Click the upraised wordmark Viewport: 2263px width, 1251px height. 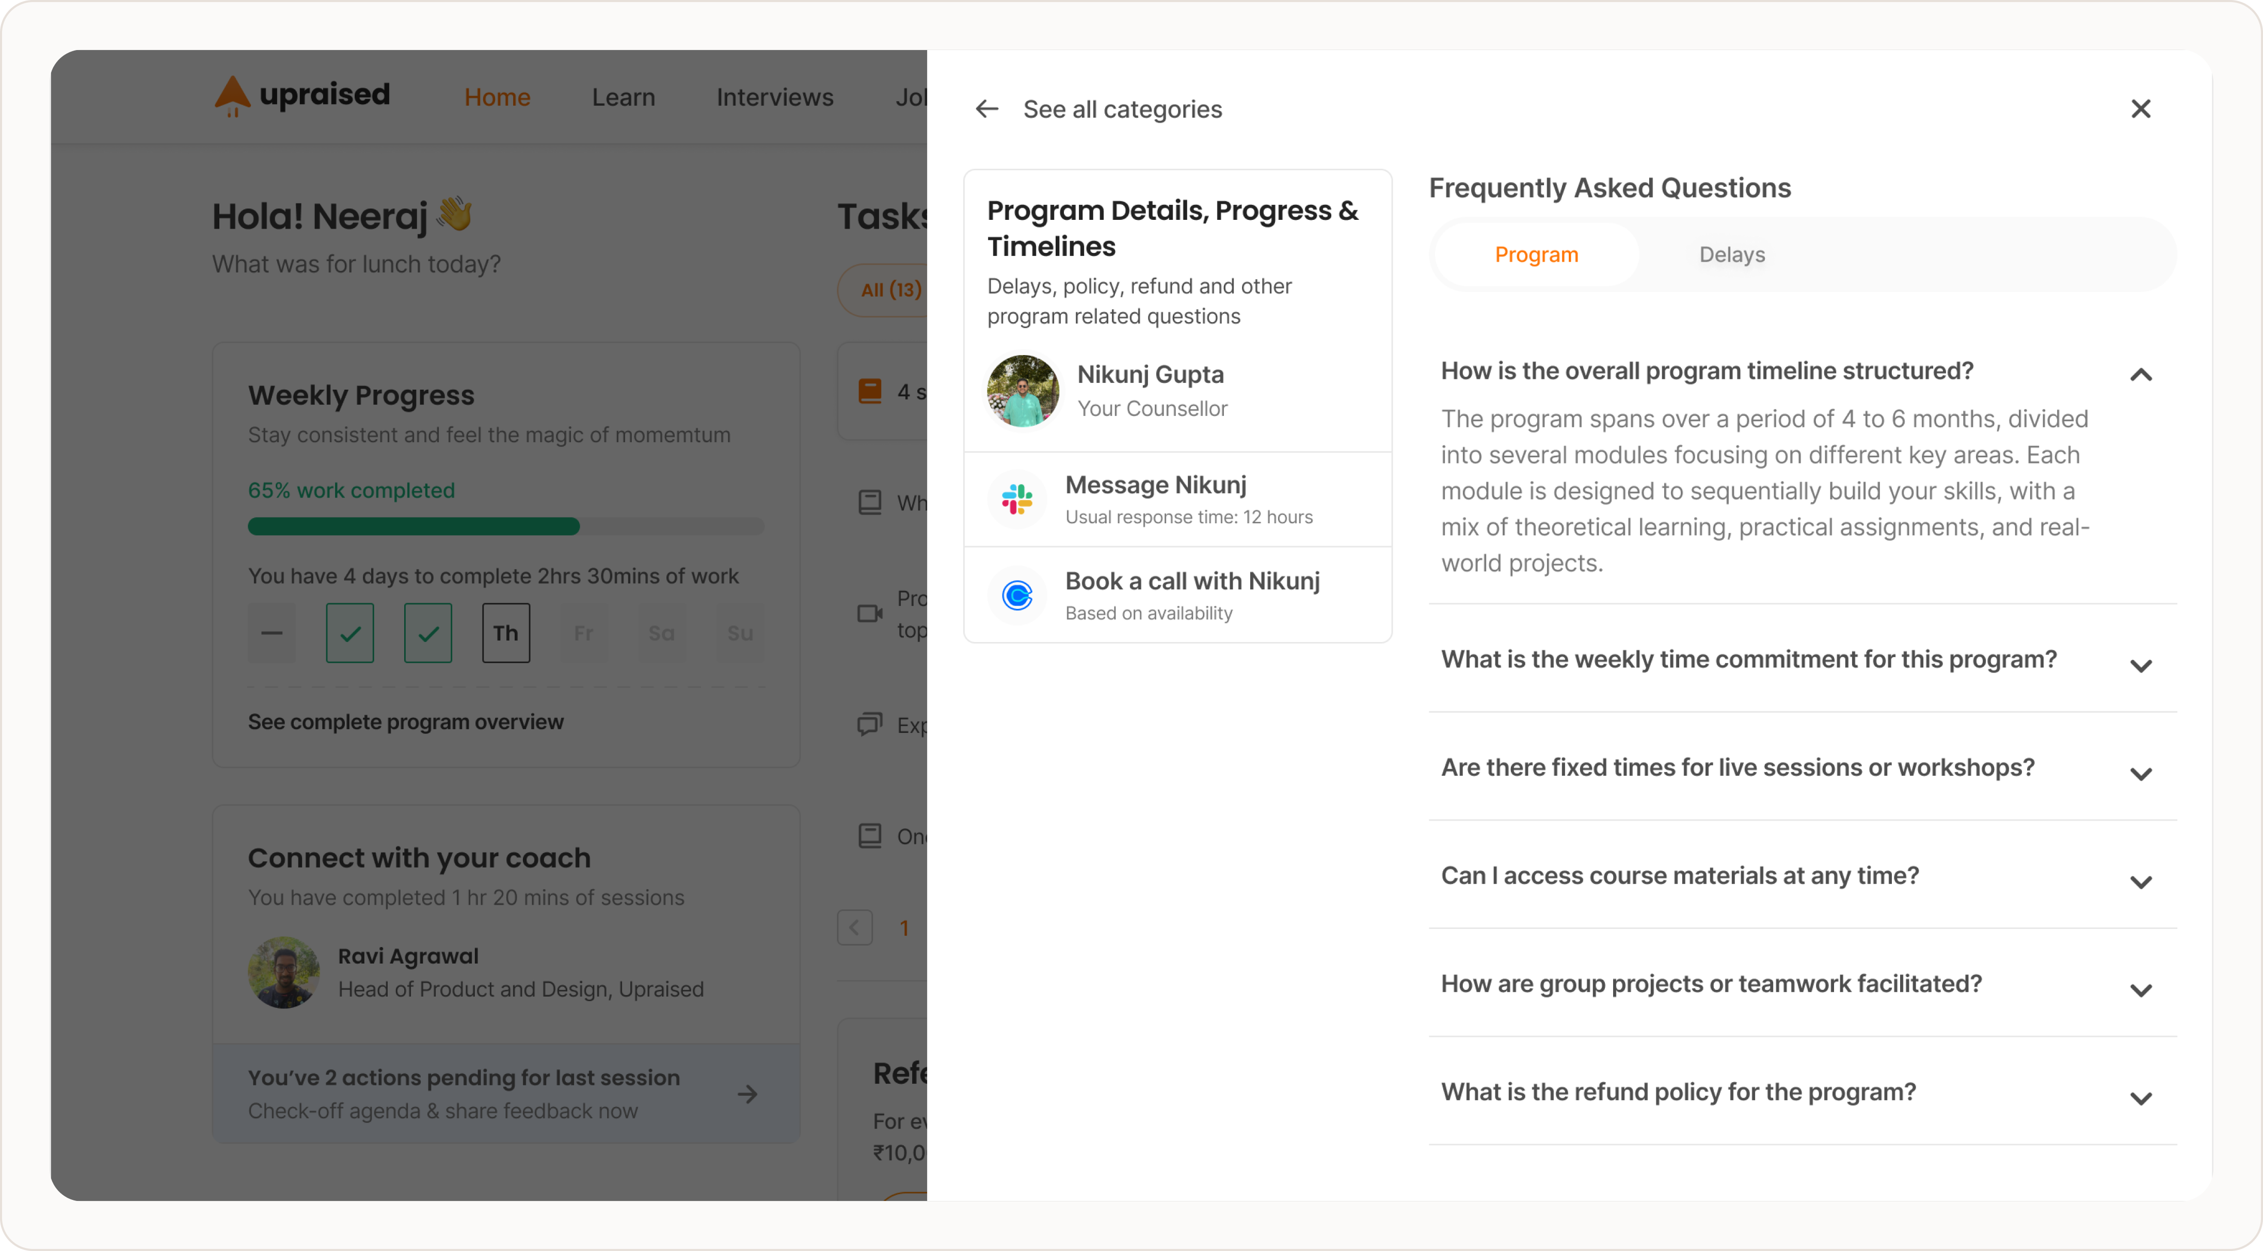[x=324, y=95]
